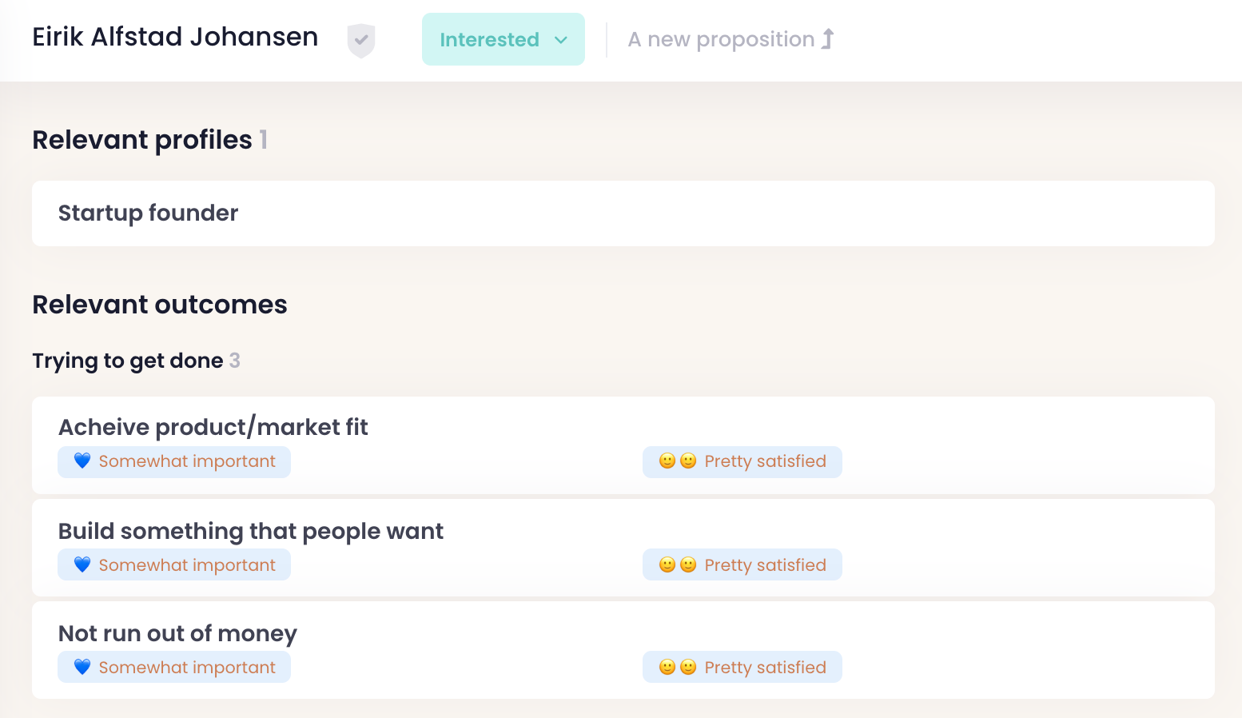The image size is (1242, 718).
Task: Open the Startup founder profile card
Action: tap(623, 213)
